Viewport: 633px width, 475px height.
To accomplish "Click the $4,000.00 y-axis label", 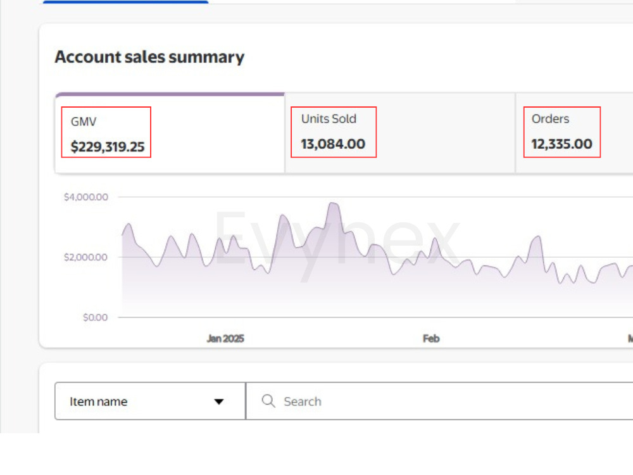I will [x=86, y=197].
